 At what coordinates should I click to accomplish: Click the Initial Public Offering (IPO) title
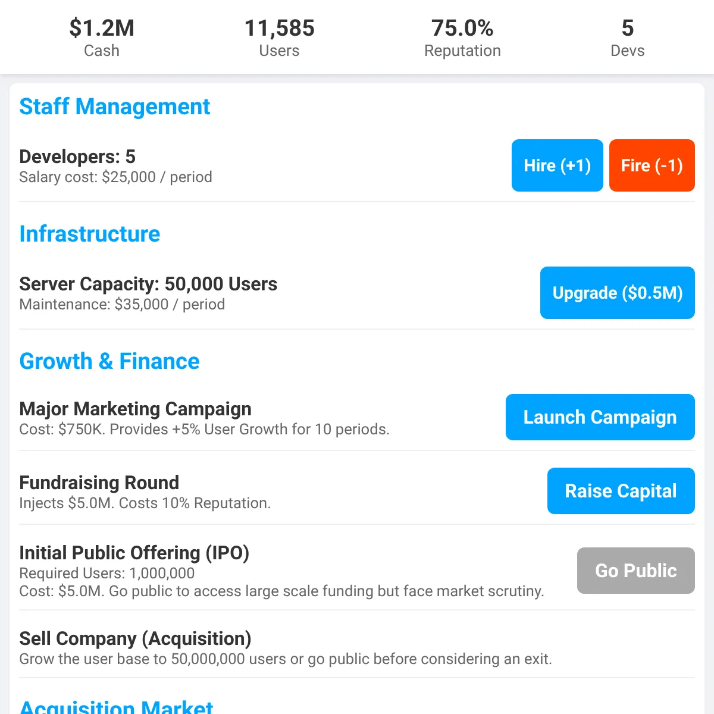click(134, 553)
